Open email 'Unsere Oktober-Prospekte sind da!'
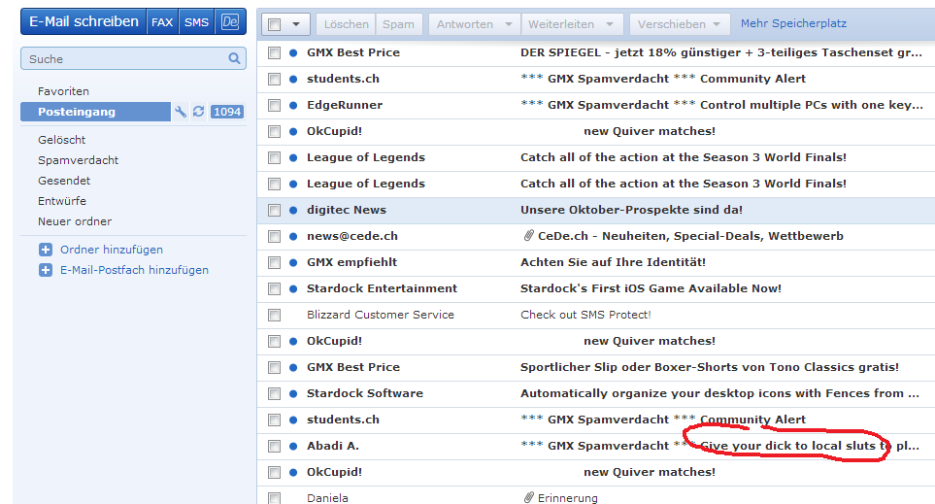 click(x=631, y=210)
